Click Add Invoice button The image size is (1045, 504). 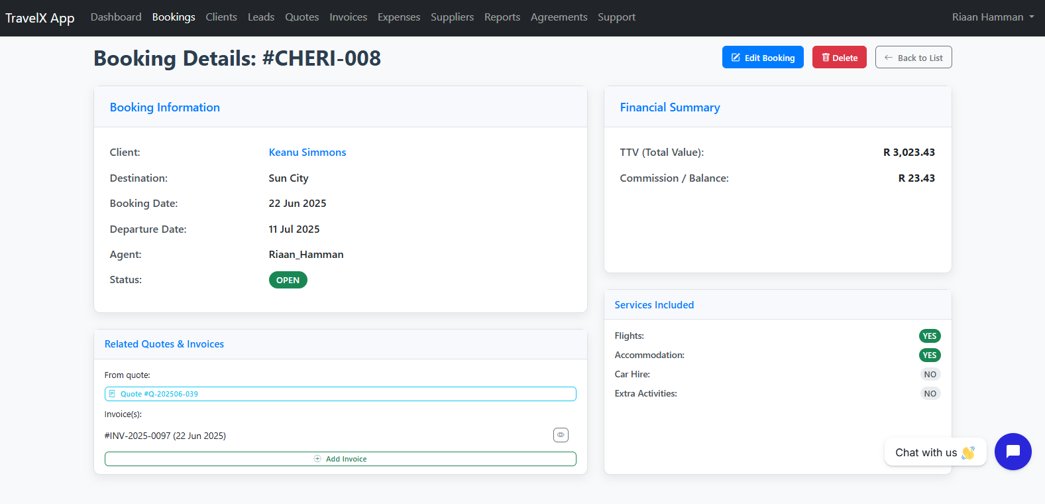340,459
